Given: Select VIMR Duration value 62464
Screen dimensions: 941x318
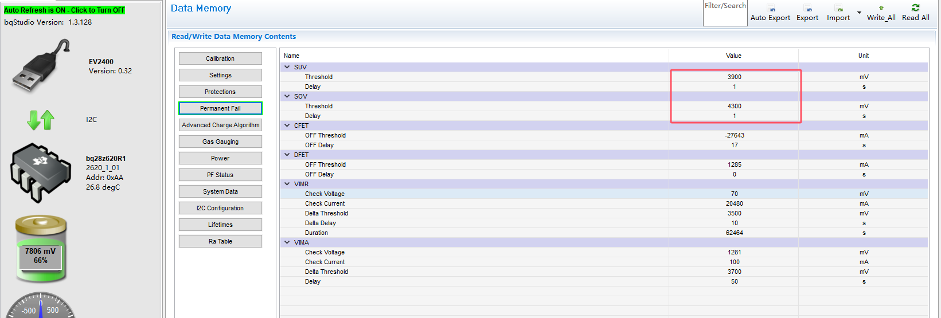Looking at the screenshot, I should coord(734,233).
